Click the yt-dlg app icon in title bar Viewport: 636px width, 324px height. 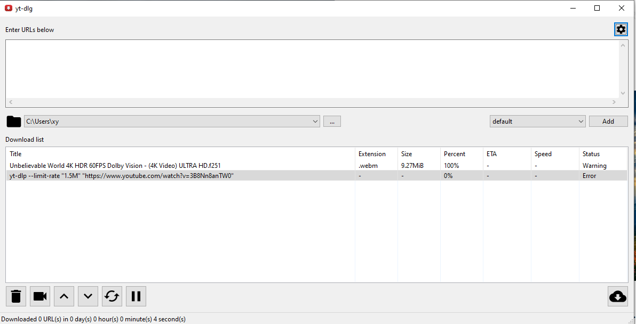pyautogui.click(x=8, y=8)
